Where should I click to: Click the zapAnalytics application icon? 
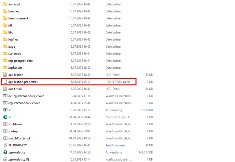5,152
